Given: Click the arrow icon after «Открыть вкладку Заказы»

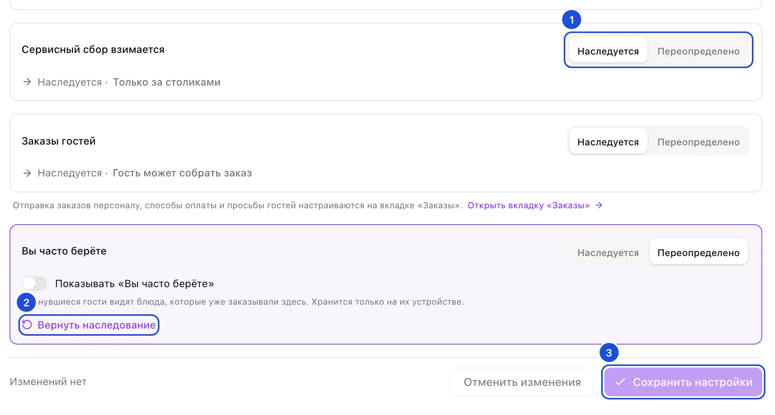Looking at the screenshot, I should (x=598, y=205).
